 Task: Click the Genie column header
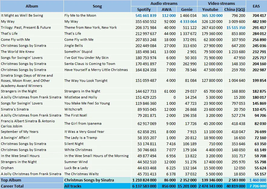pyautogui.click(x=187, y=10)
